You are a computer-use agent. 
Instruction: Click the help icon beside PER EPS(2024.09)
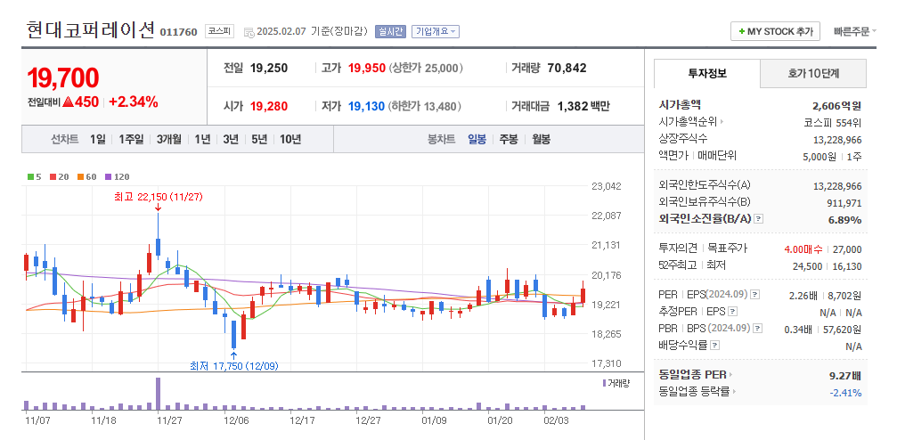755,295
